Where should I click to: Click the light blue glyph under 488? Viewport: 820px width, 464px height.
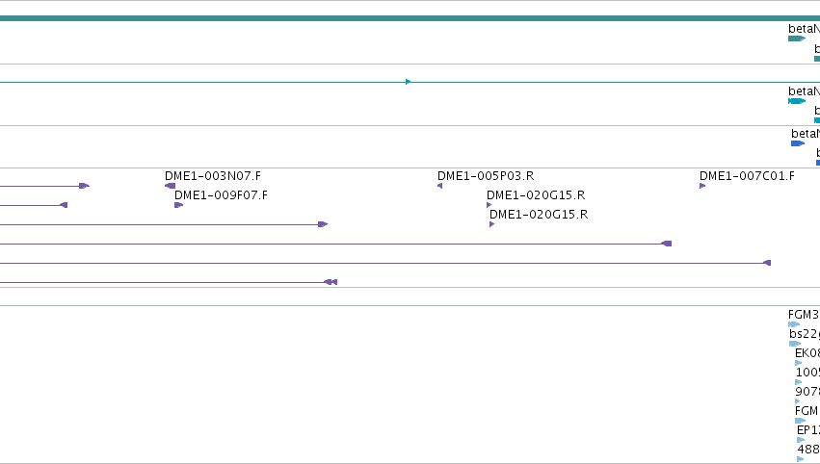800,459
